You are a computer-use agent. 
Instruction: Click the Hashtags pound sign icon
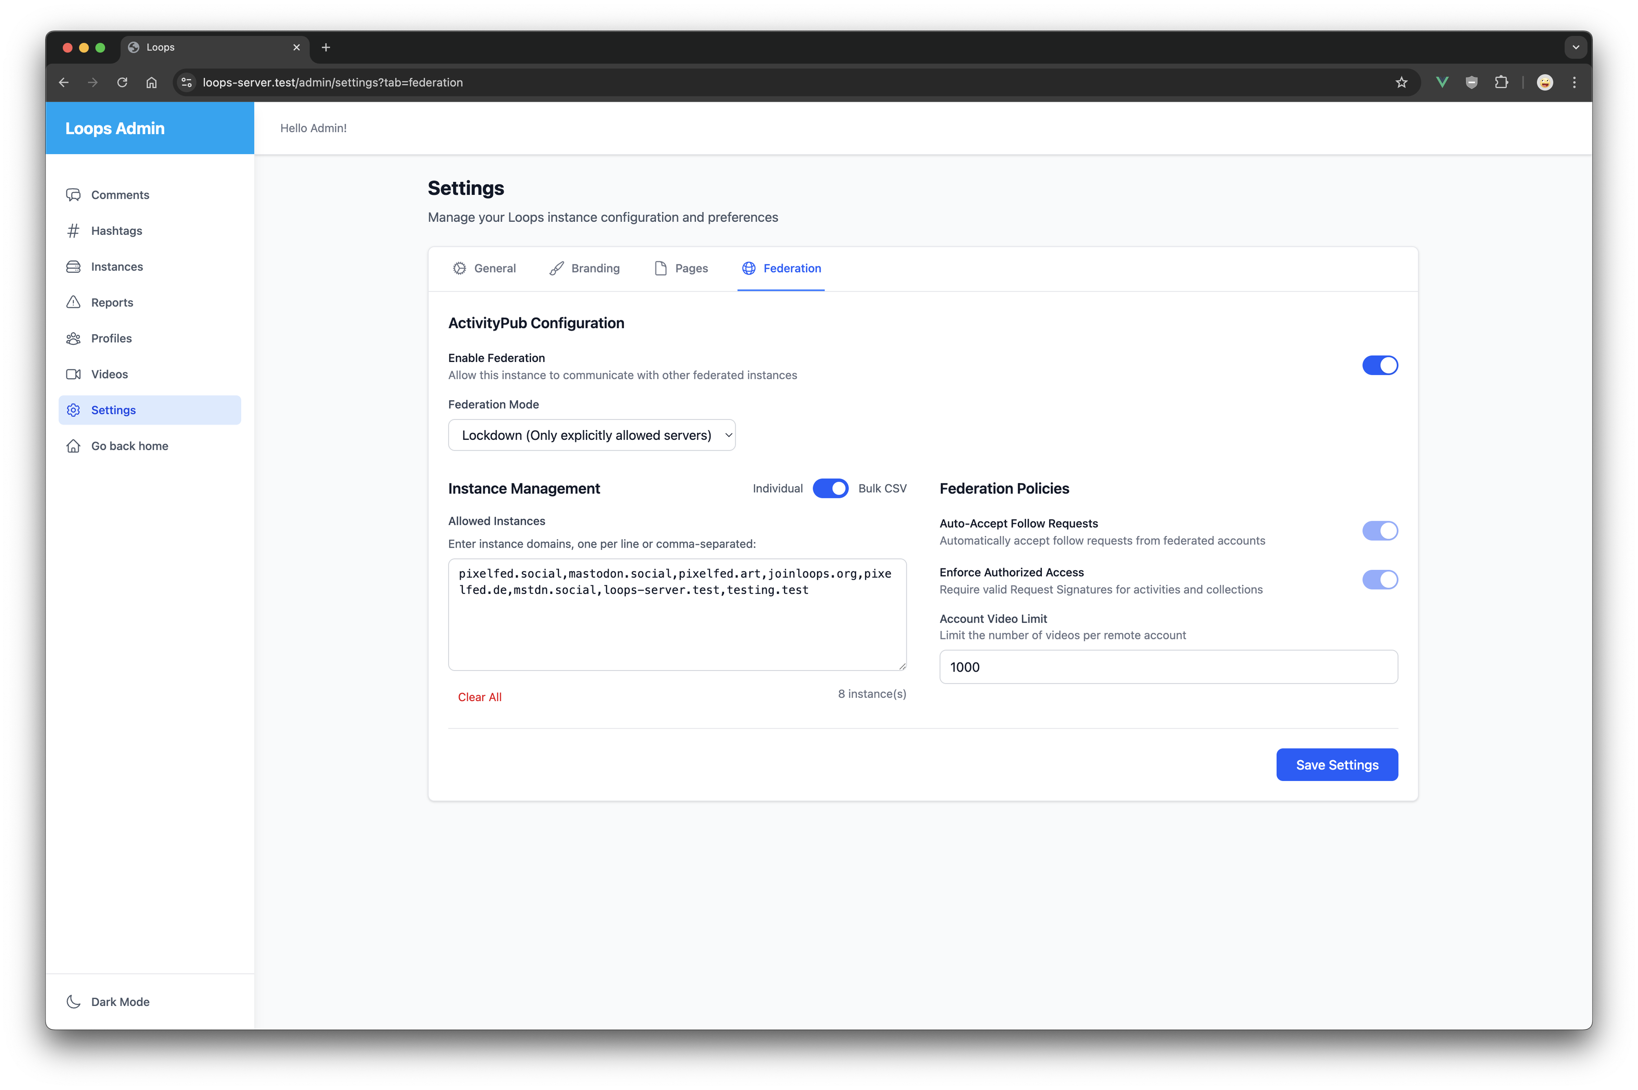(73, 231)
